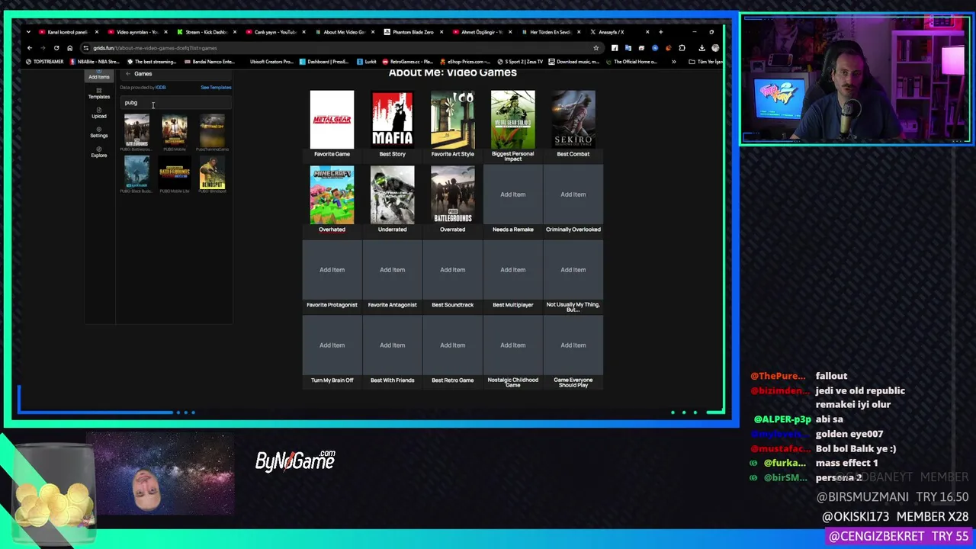The height and width of the screenshot is (549, 976).
Task: Show more bookmarks with the chevron
Action: [x=673, y=62]
